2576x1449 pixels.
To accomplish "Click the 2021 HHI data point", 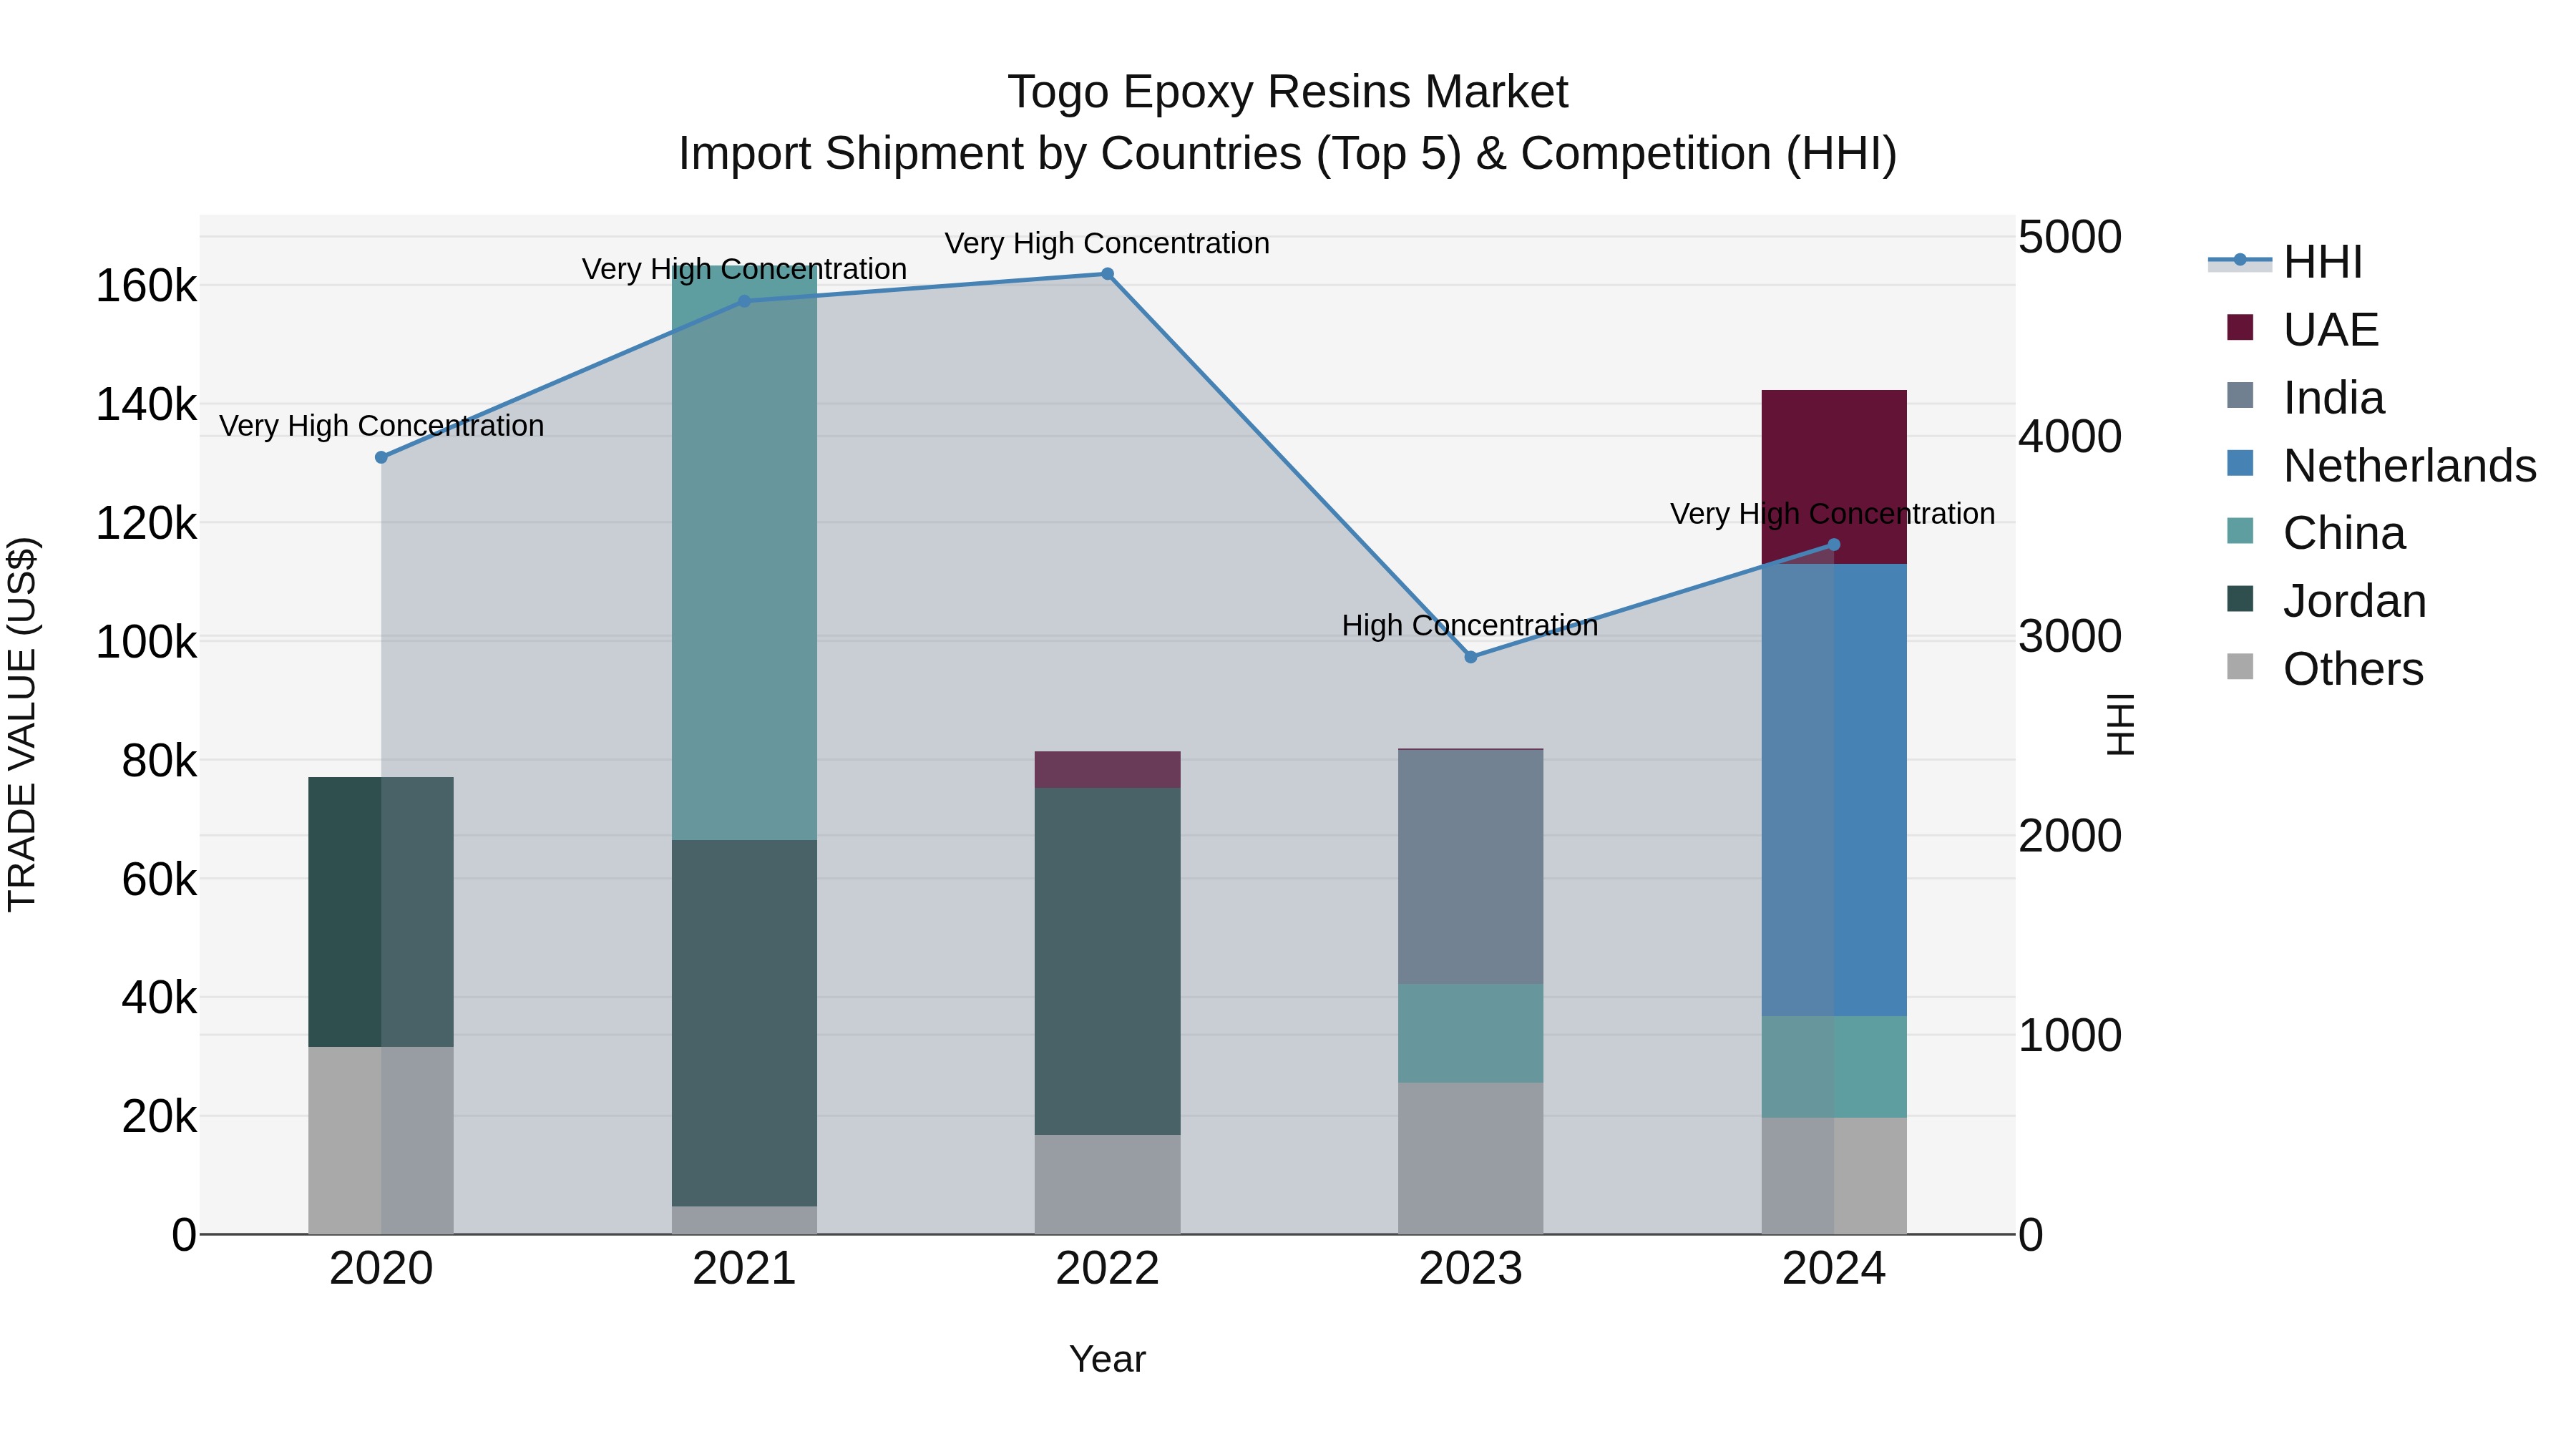I will pyautogui.click(x=744, y=301).
